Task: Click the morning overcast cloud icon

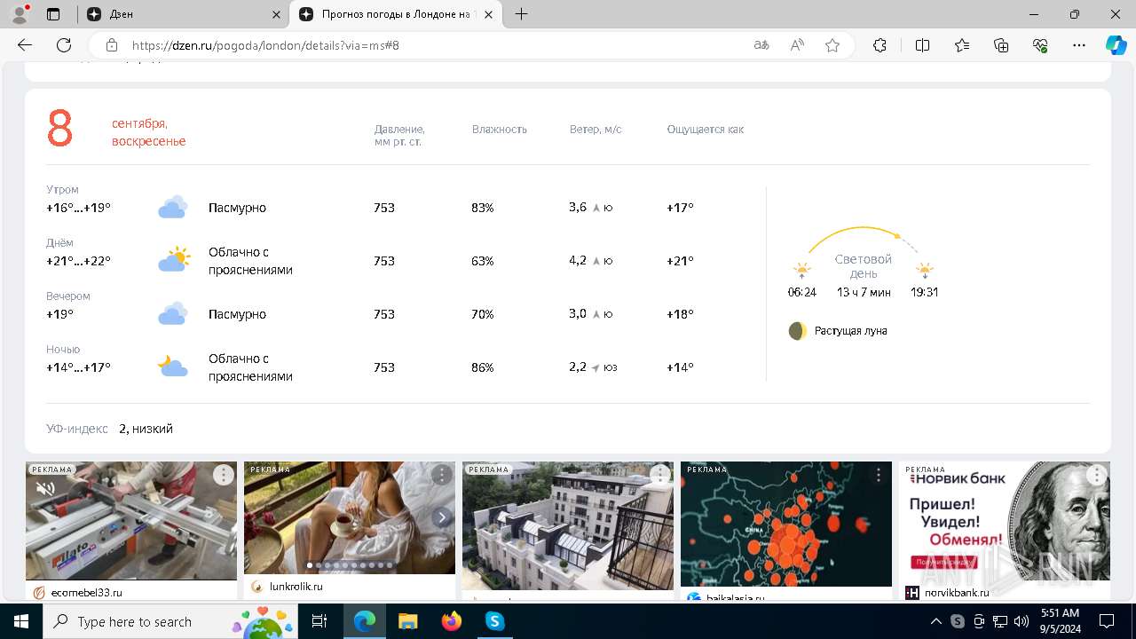Action: click(x=173, y=207)
